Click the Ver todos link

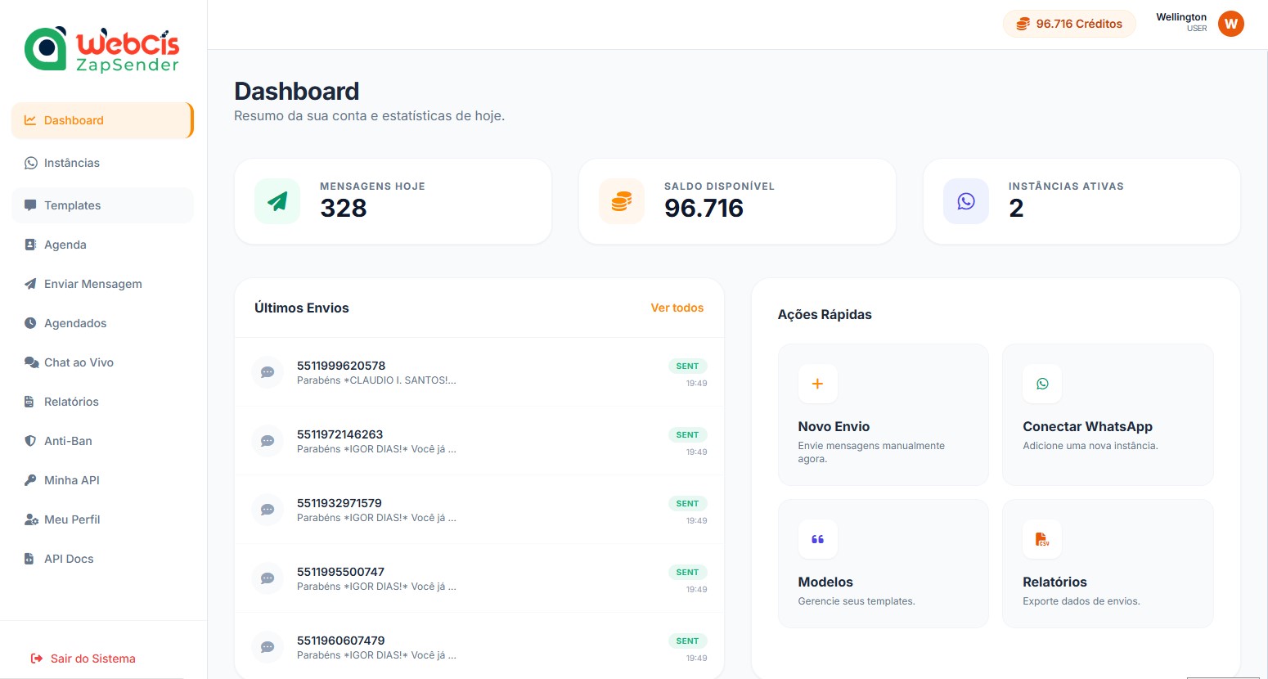click(x=677, y=308)
